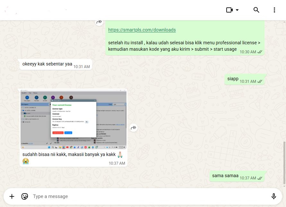Forward the license screenshot image
The width and height of the screenshot is (286, 207).
coord(134,128)
